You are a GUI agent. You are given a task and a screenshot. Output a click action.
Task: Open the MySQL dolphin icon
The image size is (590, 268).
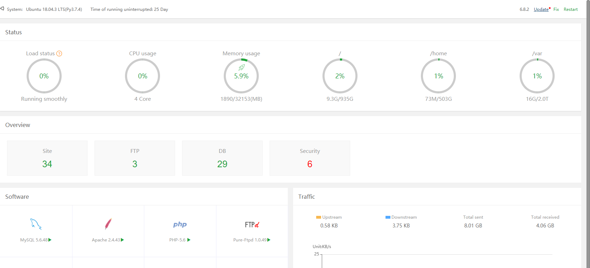pyautogui.click(x=36, y=224)
